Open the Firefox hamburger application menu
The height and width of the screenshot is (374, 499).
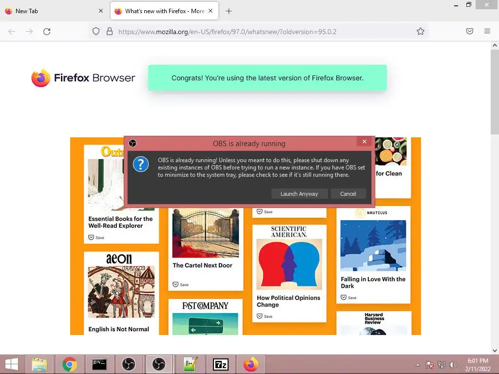487,31
